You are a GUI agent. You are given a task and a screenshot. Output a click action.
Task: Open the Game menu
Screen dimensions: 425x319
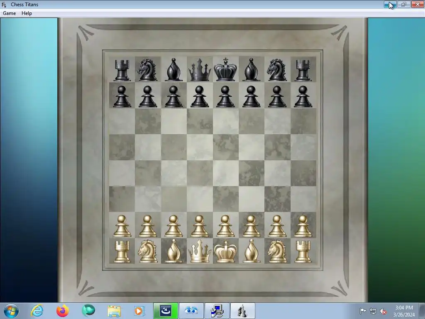(x=9, y=13)
